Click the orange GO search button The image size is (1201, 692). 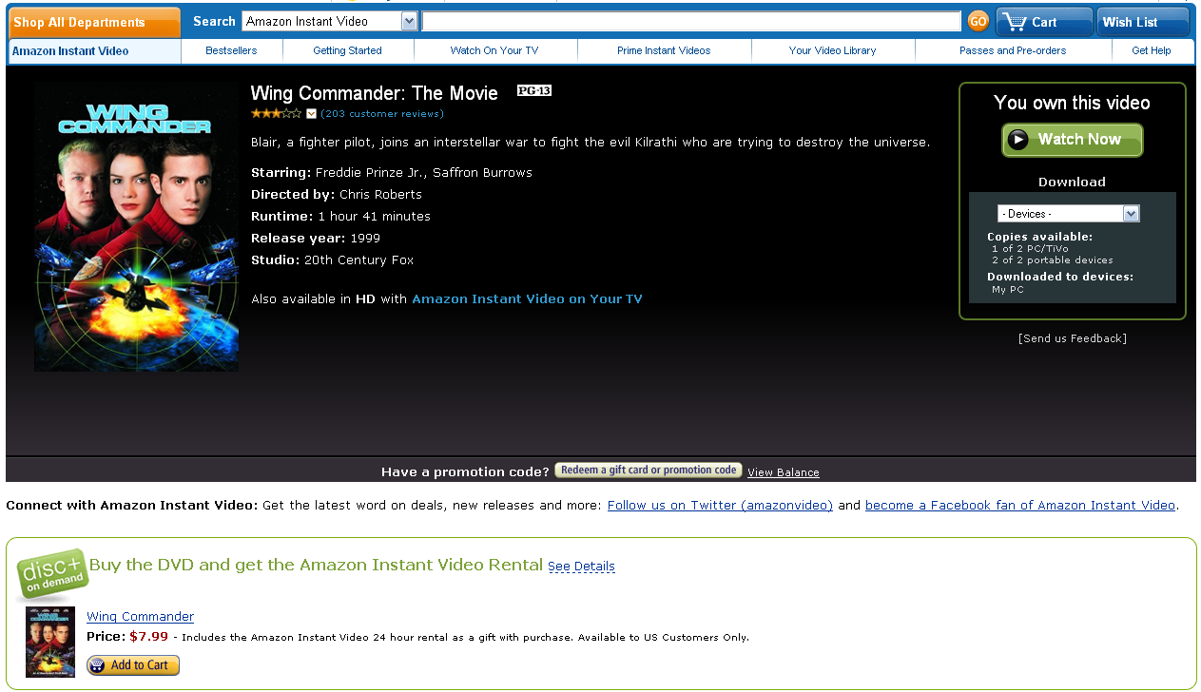click(x=978, y=21)
